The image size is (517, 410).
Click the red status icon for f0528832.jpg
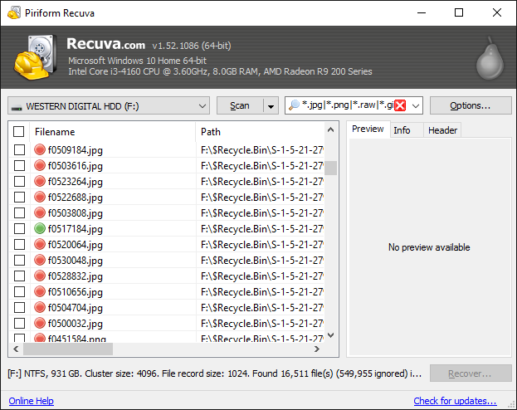(40, 276)
